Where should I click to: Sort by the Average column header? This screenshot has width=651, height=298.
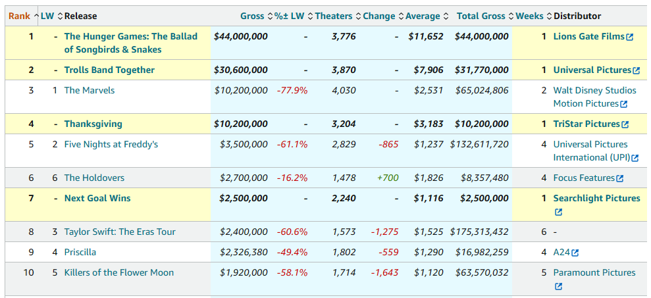[425, 16]
